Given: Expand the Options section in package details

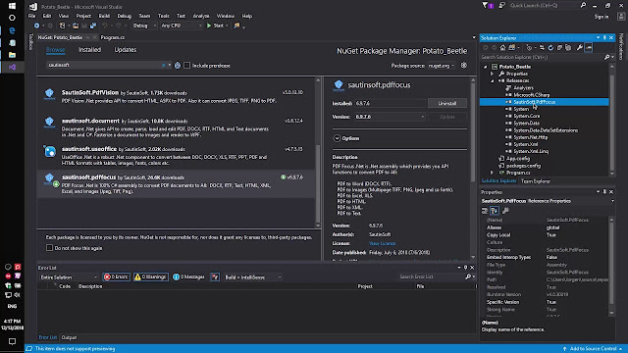Looking at the screenshot, I should 337,138.
